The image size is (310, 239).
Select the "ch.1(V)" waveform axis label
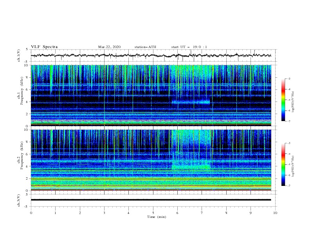(x=19, y=55)
